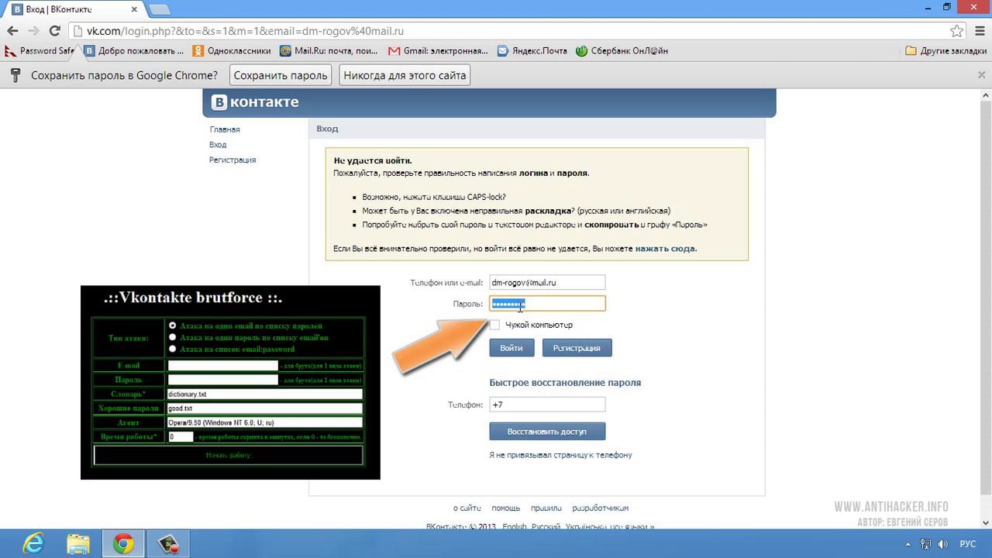Open Регистрация in the left menu
The height and width of the screenshot is (558, 992).
click(x=232, y=160)
